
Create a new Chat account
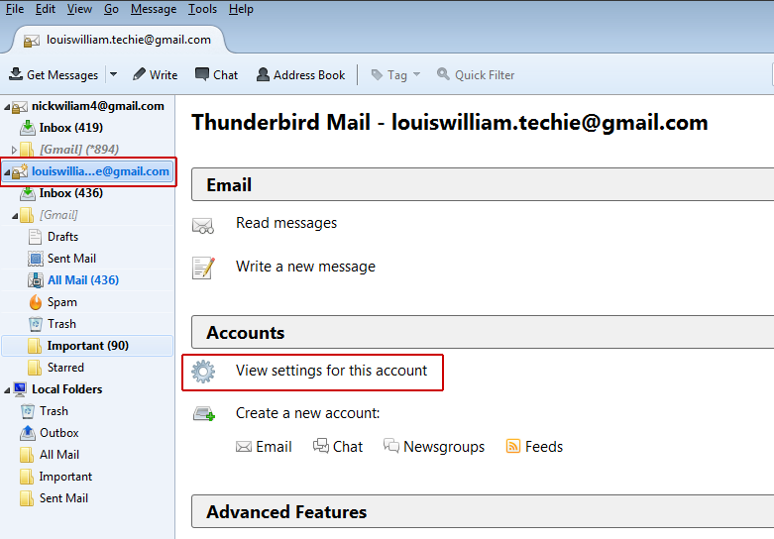point(338,447)
